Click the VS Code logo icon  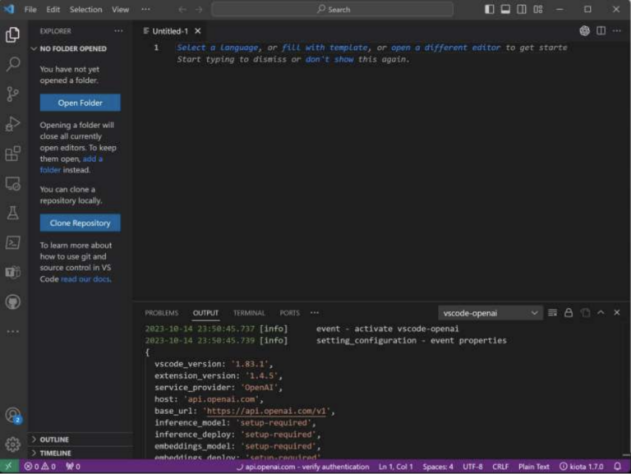9,9
